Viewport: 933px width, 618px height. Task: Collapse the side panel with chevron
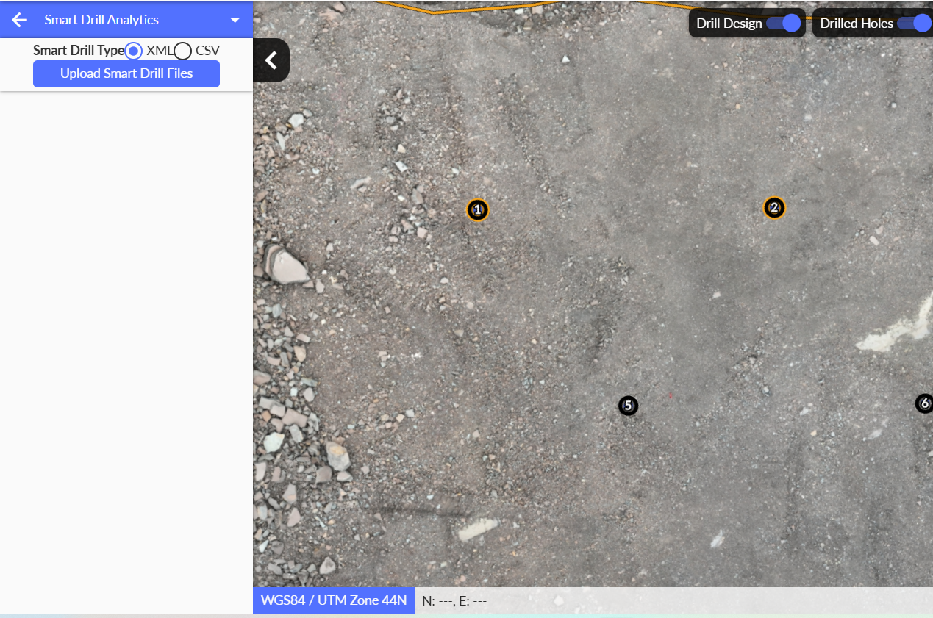271,60
